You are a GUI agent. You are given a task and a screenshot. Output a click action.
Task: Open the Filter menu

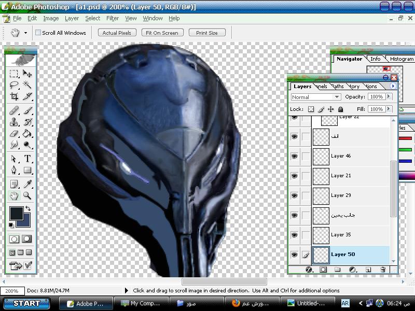113,18
